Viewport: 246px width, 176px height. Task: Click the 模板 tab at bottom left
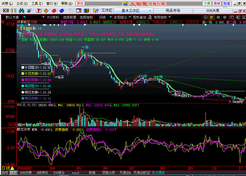pyautogui.click(x=13, y=173)
